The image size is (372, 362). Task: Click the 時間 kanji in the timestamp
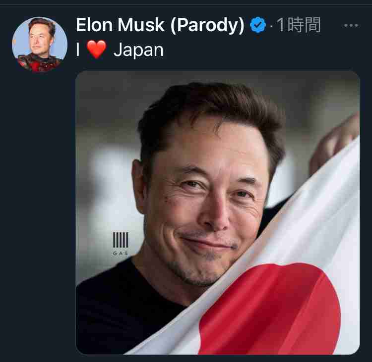[x=304, y=25]
